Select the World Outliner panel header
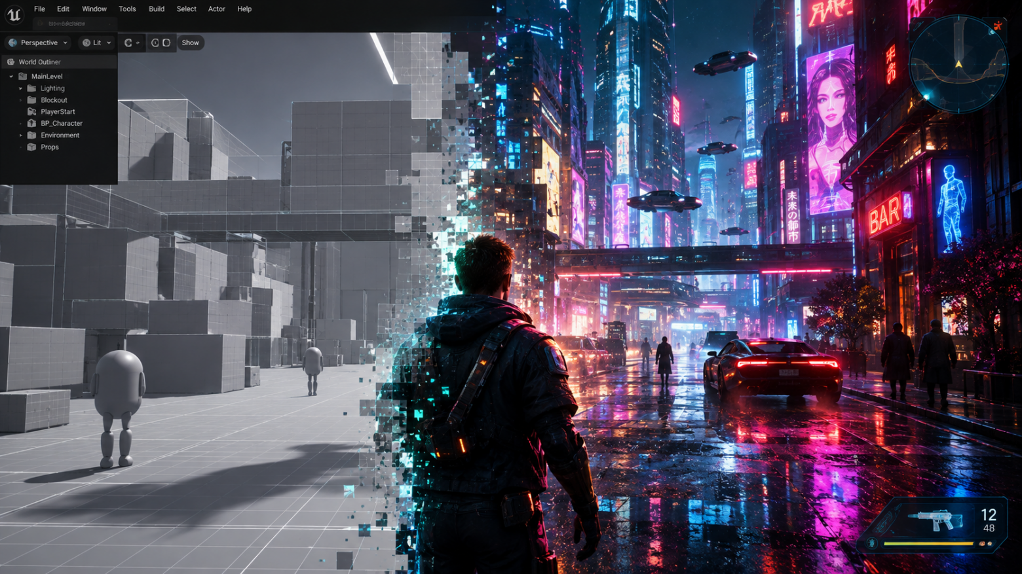Viewport: 1022px width, 574px height. (x=59, y=62)
